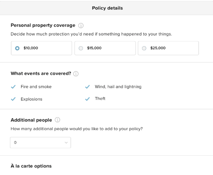The width and height of the screenshot is (213, 175).
Task: Click the Explosions event label
Action: click(x=31, y=99)
